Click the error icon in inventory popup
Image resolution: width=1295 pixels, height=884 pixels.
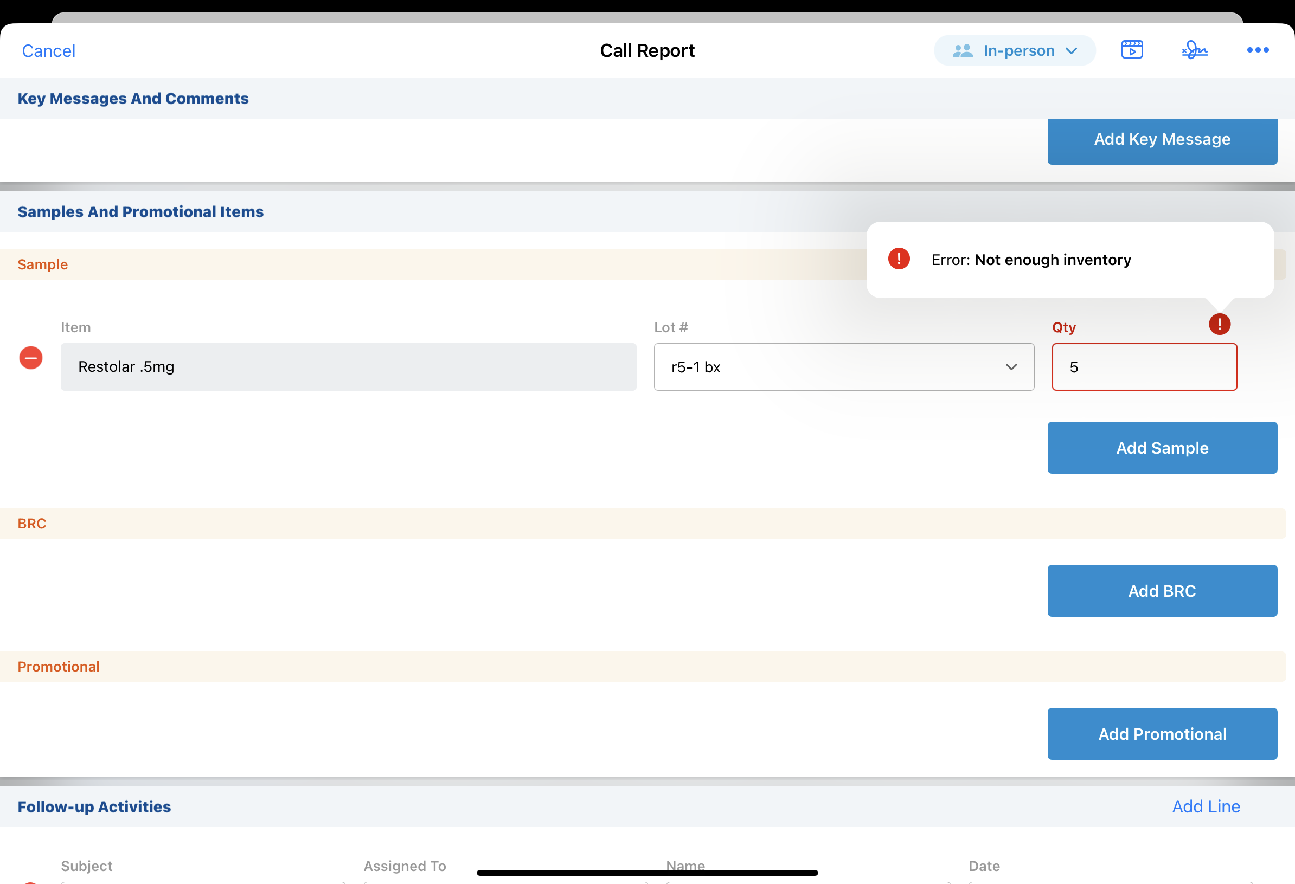coord(899,259)
